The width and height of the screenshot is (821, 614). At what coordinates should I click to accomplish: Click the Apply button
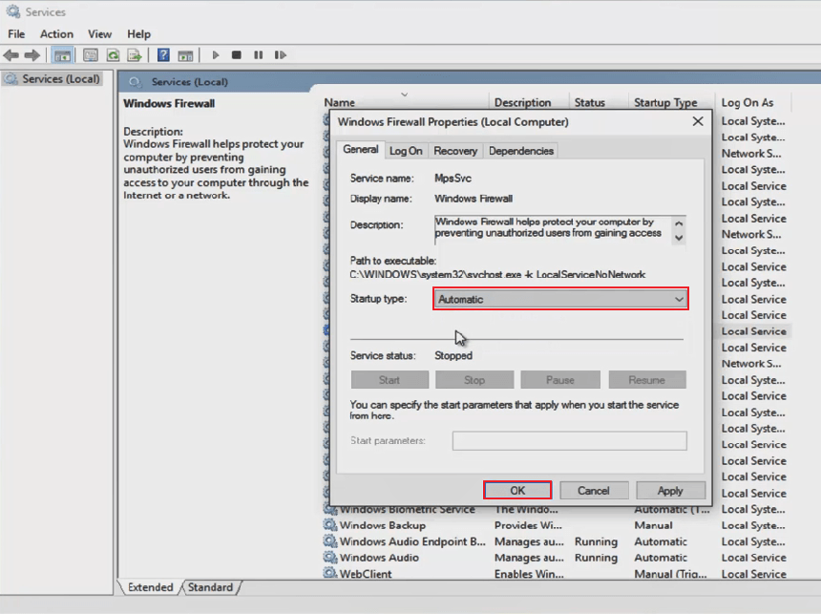click(670, 491)
